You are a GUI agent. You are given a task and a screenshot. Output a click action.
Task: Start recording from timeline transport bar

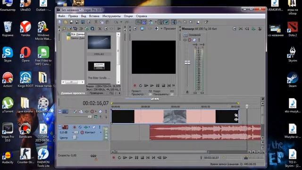click(x=114, y=158)
